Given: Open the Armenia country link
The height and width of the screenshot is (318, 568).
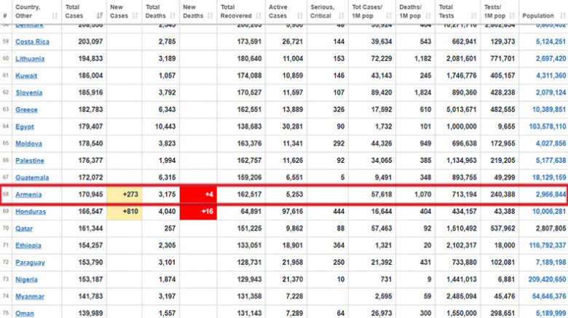Looking at the screenshot, I should [x=28, y=194].
